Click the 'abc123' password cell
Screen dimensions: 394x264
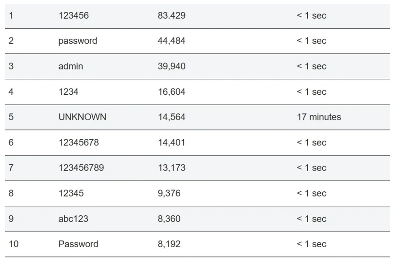73,219
